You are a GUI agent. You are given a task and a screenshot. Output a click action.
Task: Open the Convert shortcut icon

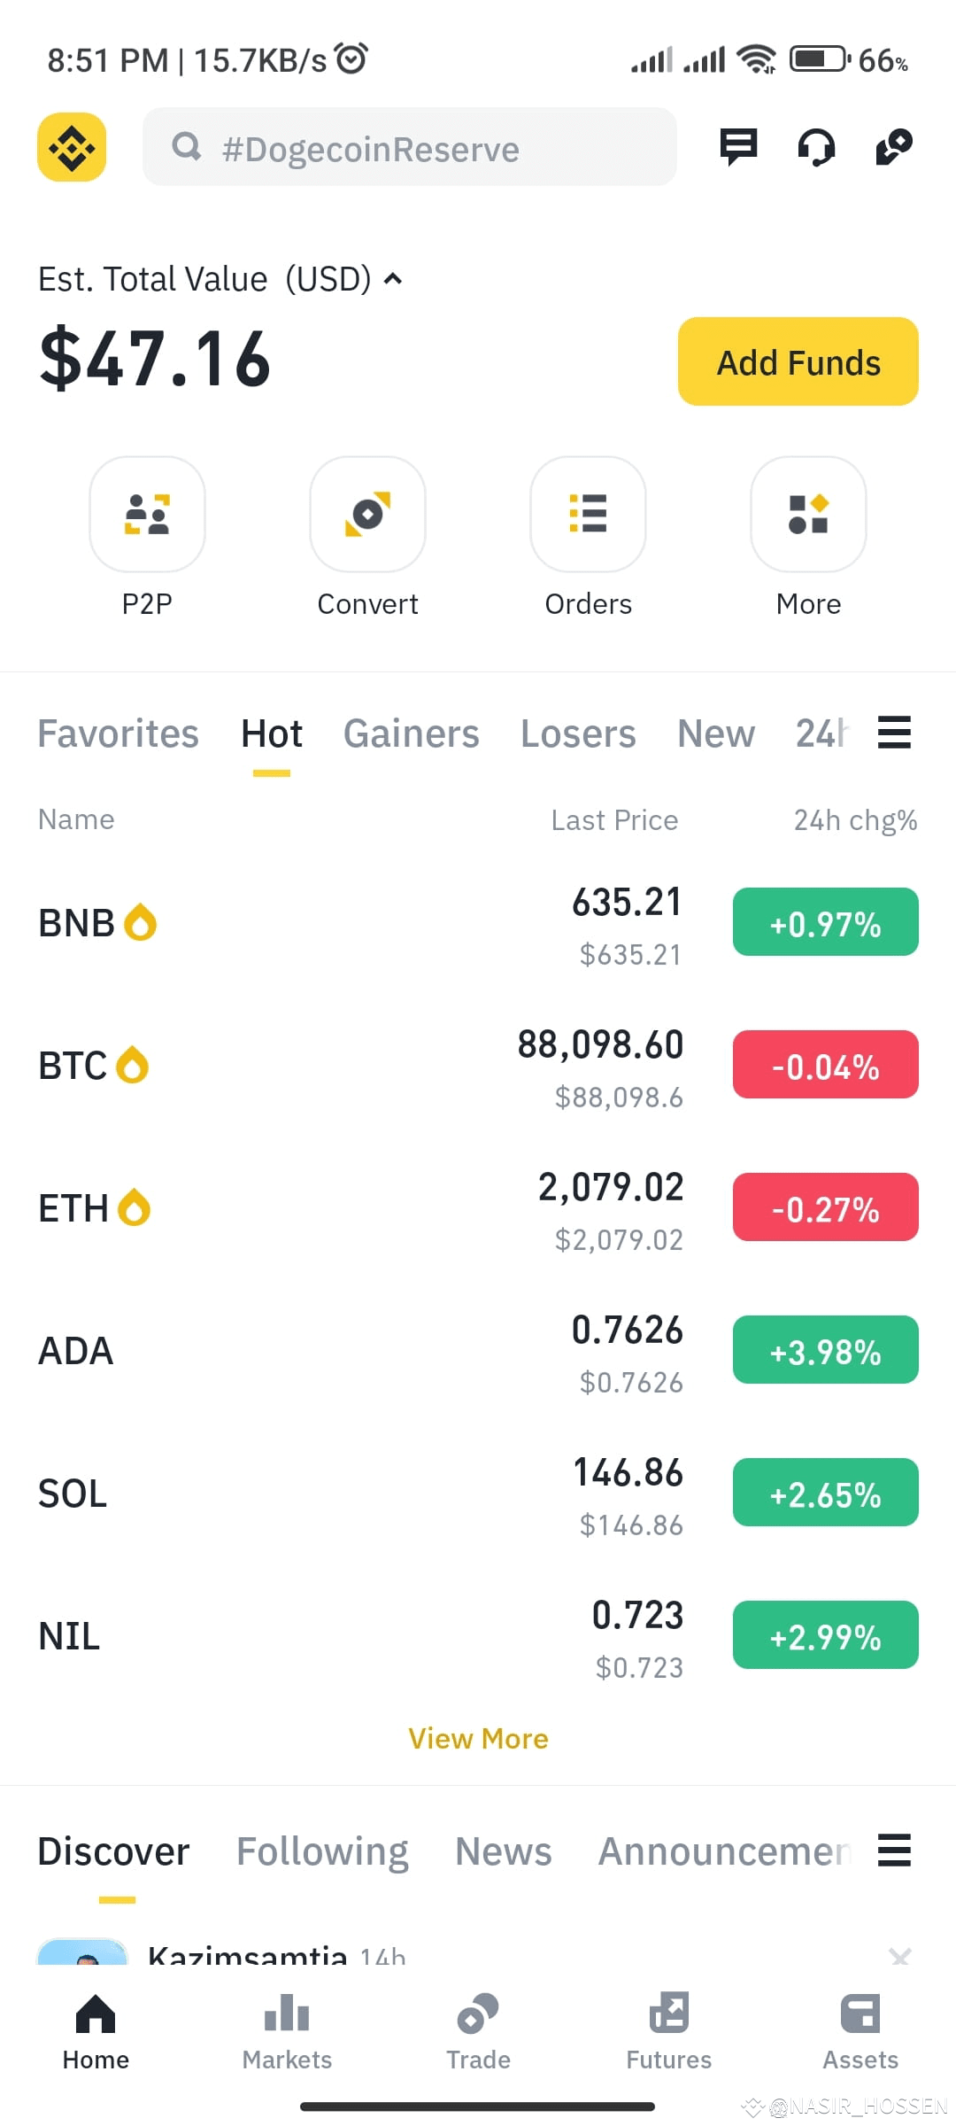tap(367, 514)
